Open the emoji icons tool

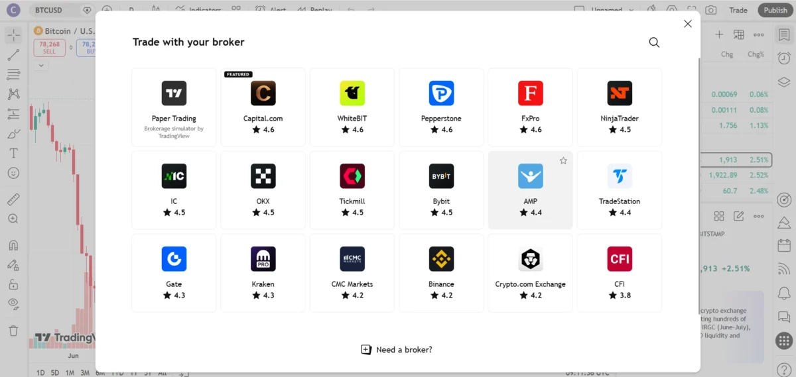point(13,173)
